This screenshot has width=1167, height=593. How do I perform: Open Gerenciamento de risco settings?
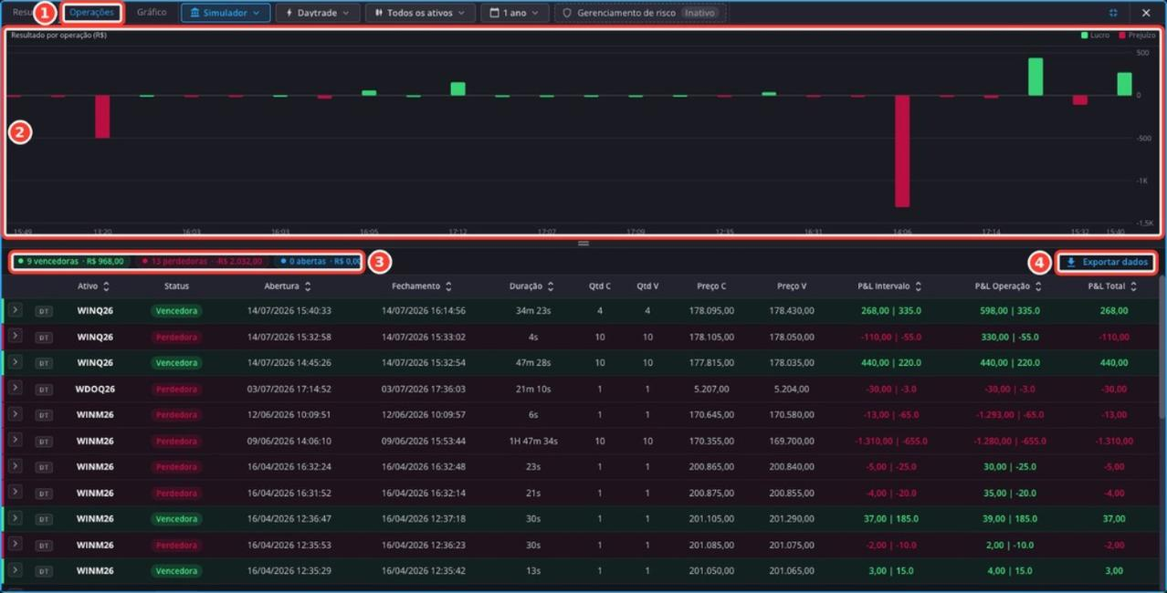[638, 13]
